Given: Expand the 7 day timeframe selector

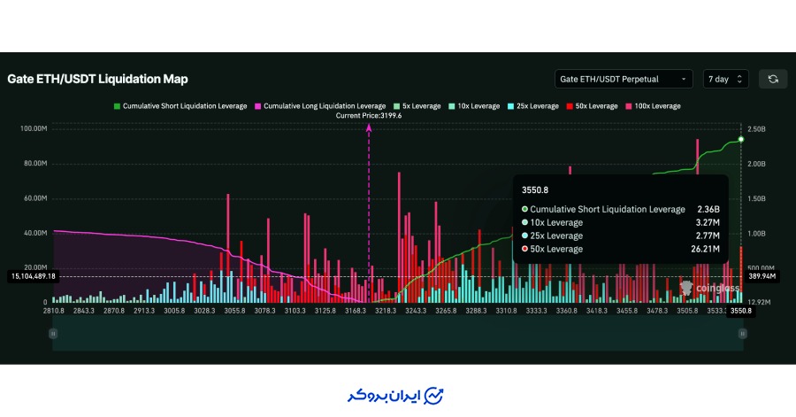Looking at the screenshot, I should 725,79.
